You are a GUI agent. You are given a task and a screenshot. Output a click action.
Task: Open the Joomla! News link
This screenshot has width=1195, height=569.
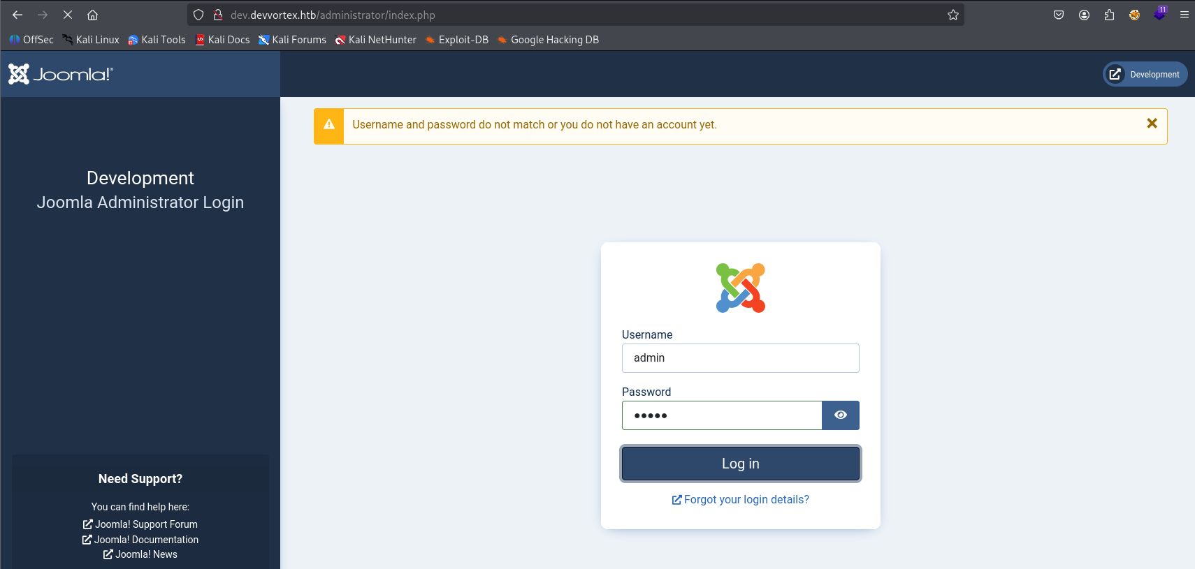click(x=140, y=554)
